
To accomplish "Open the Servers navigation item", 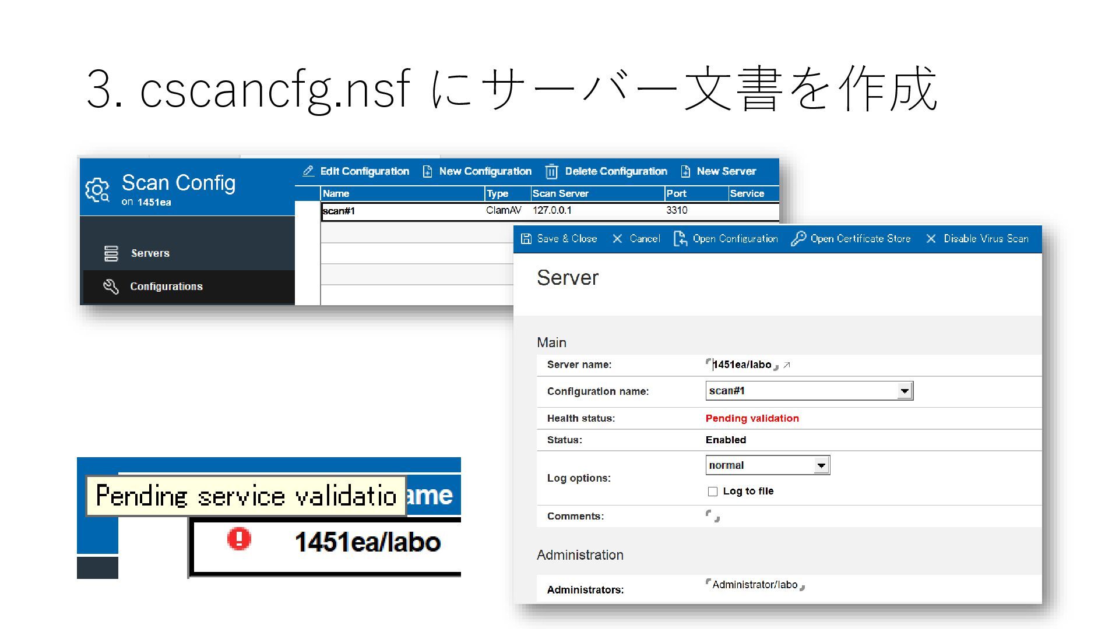I will coord(150,253).
